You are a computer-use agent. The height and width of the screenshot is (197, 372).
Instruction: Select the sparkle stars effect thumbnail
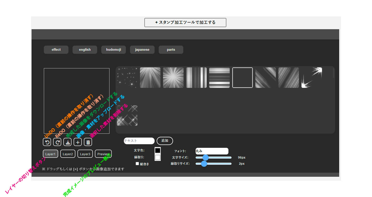pyautogui.click(x=127, y=78)
